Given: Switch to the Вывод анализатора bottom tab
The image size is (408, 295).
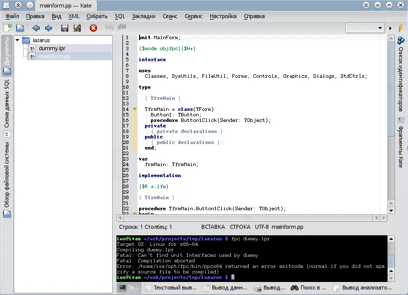Looking at the screenshot, I should pos(362,287).
